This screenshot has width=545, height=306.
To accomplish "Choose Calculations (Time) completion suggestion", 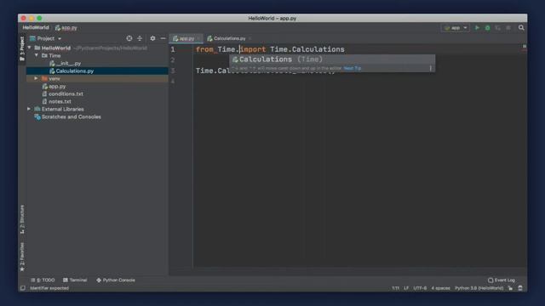I will coord(332,59).
